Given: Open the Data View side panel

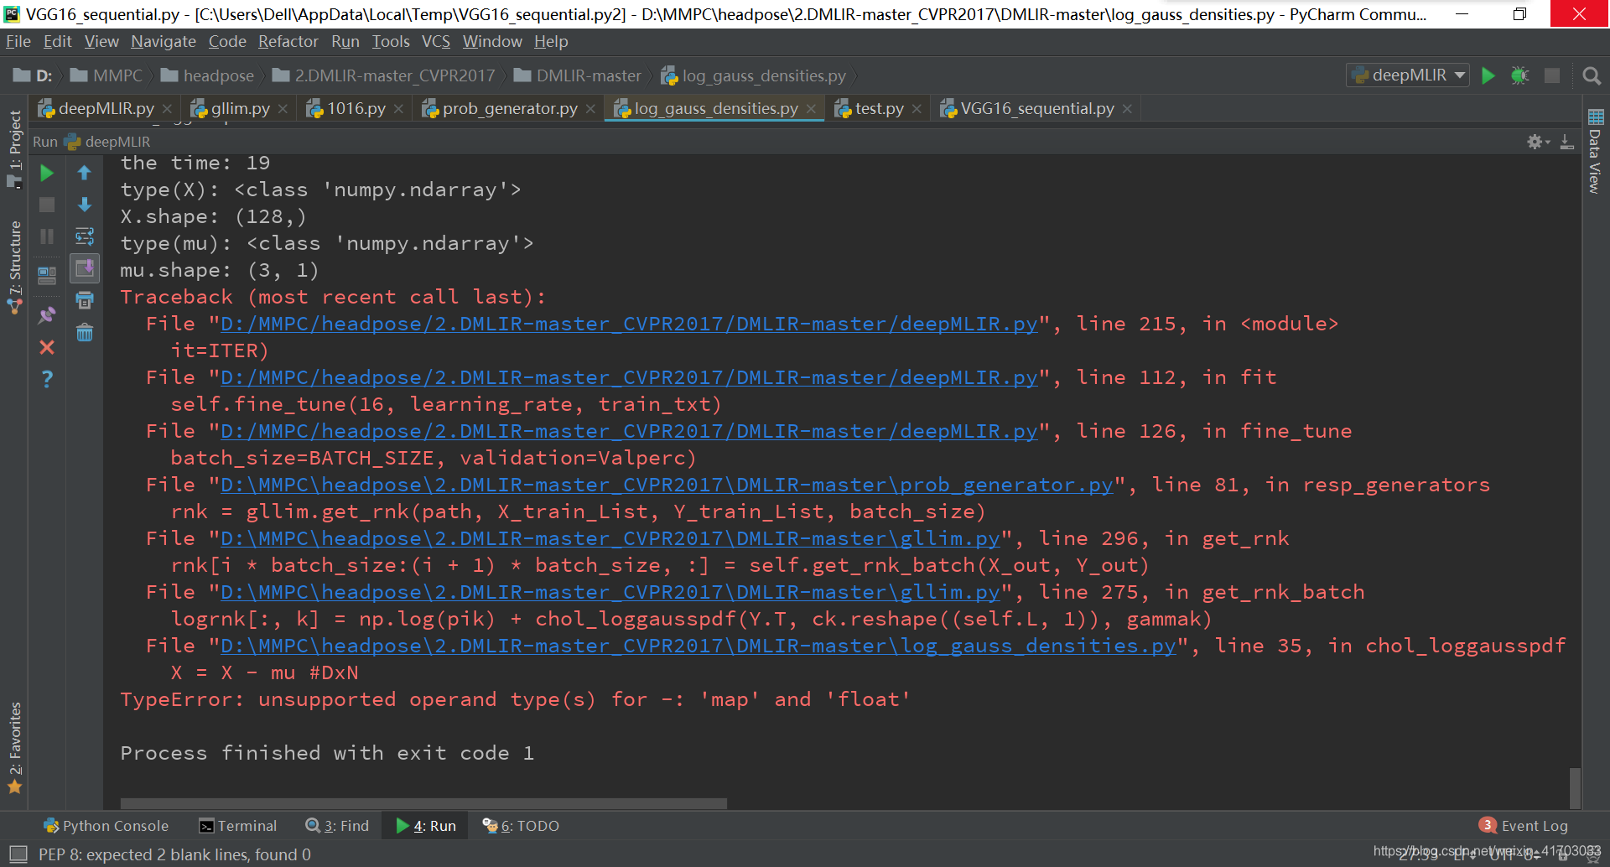Looking at the screenshot, I should (1595, 152).
